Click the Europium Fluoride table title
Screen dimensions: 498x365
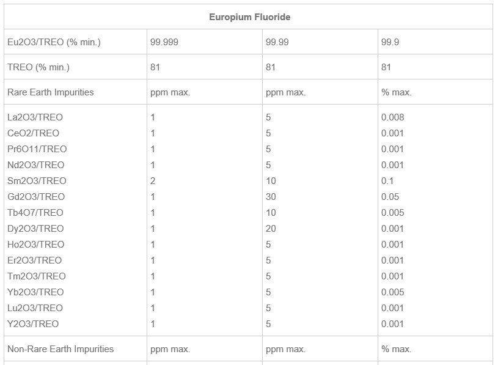pyautogui.click(x=249, y=17)
